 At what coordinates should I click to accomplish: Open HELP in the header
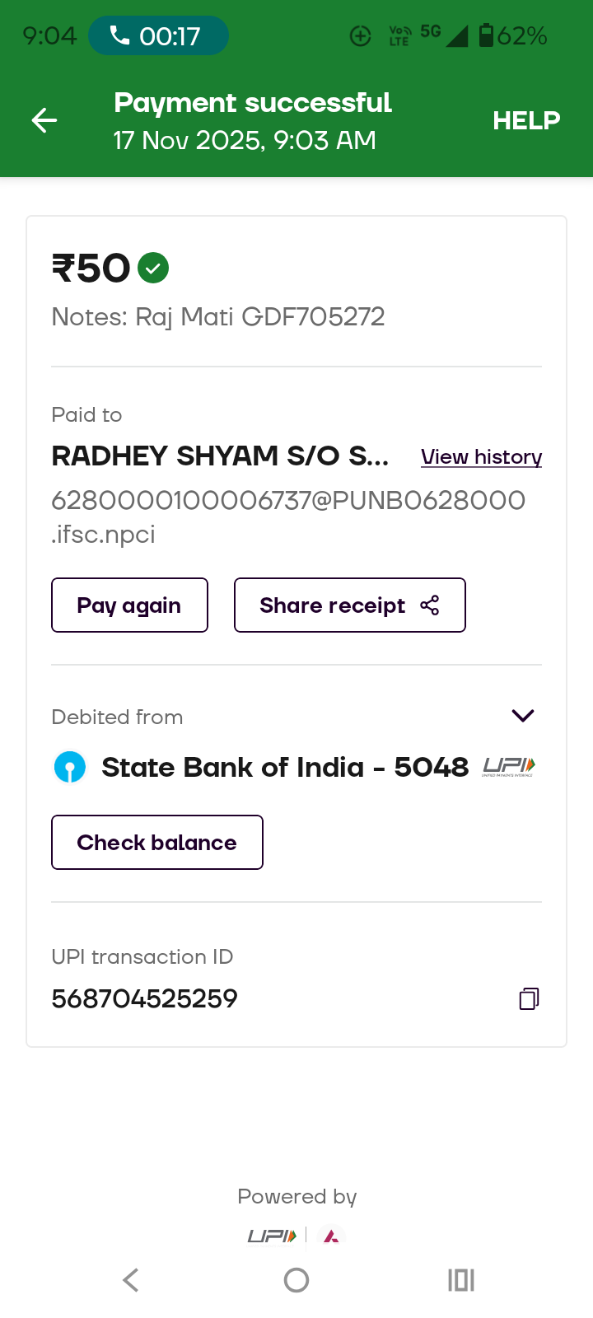tap(526, 121)
